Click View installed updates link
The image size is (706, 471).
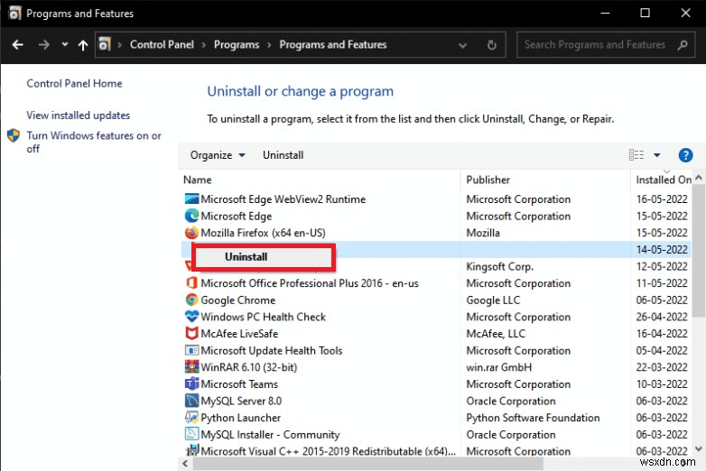coord(79,115)
